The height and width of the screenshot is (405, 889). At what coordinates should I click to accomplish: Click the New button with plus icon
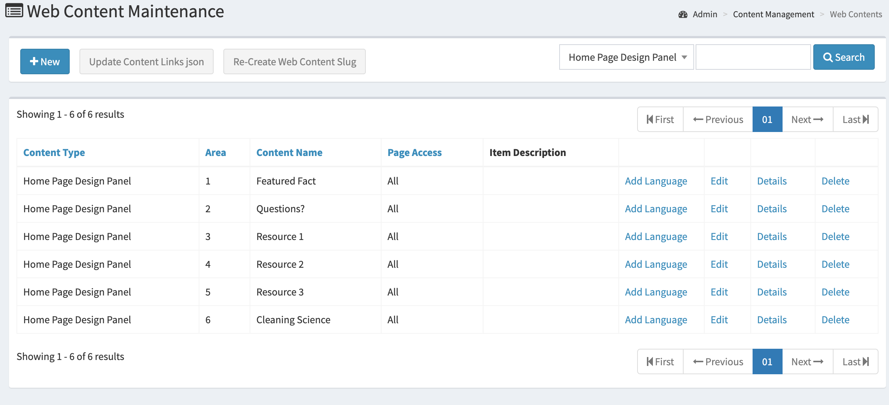45,61
